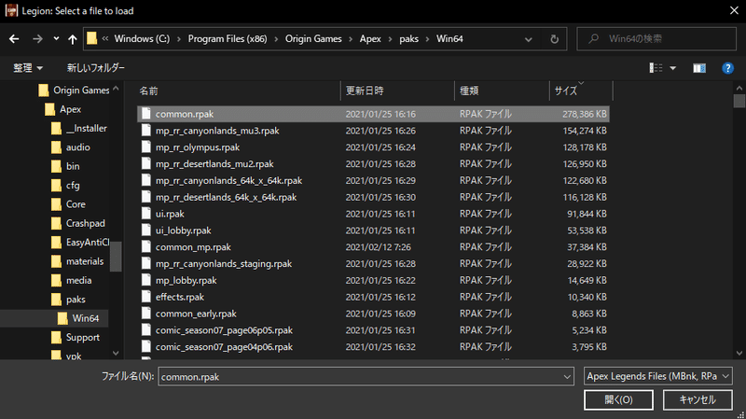Open the view options dropdown arrow
This screenshot has height=419, width=746.
672,68
